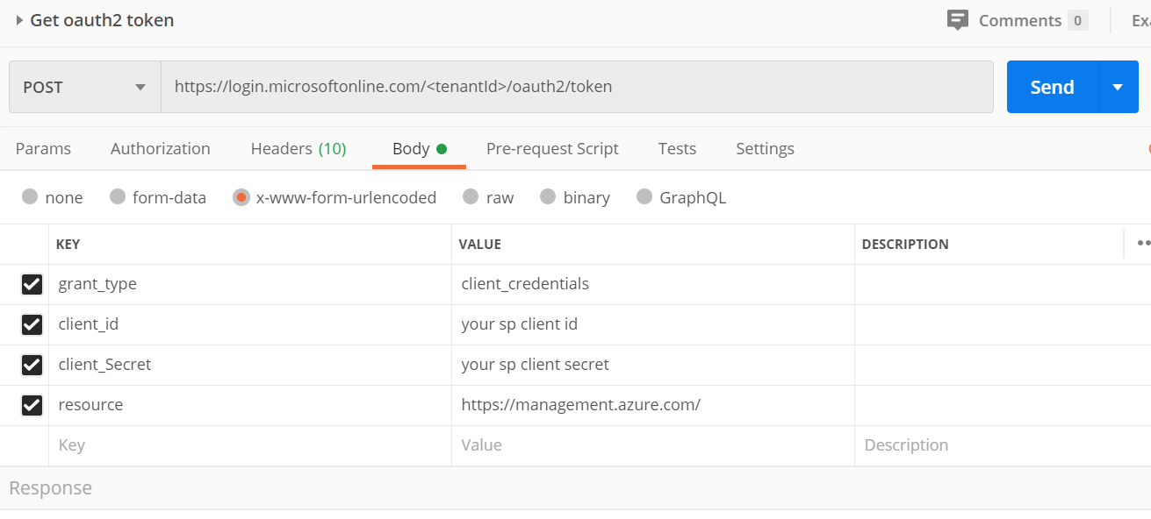Image resolution: width=1151 pixels, height=519 pixels.
Task: Choose the raw body type
Action: 471,197
